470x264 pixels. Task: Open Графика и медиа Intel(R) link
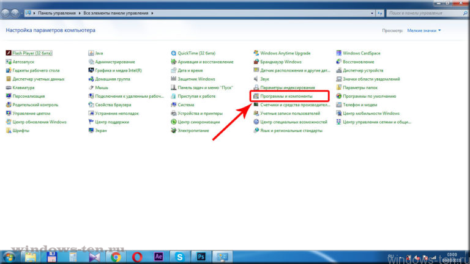click(x=118, y=71)
